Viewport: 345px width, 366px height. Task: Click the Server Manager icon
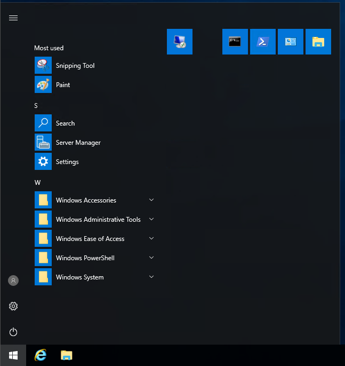(43, 142)
